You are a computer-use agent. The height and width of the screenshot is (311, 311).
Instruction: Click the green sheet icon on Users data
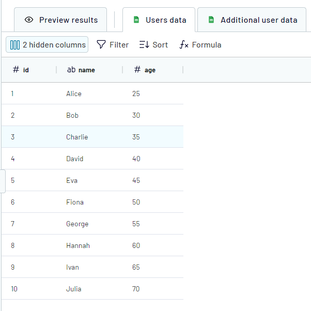coord(136,20)
